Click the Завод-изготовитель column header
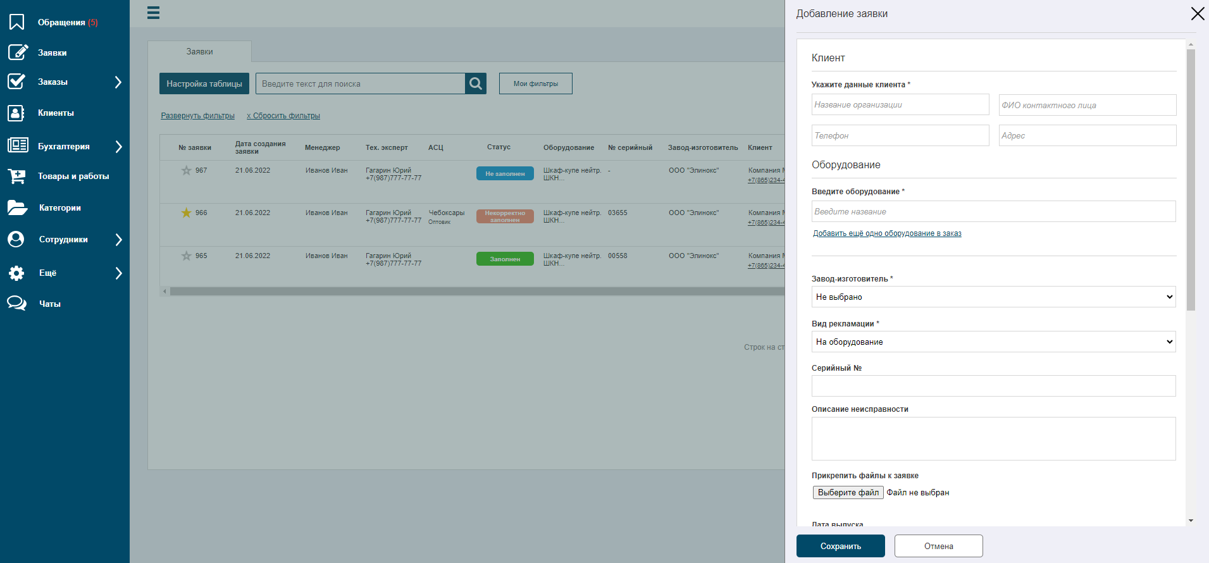 703,147
